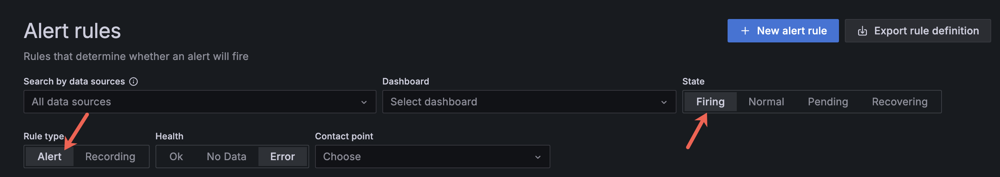Select the Firing state filter
The image size is (1000, 177).
(x=710, y=102)
